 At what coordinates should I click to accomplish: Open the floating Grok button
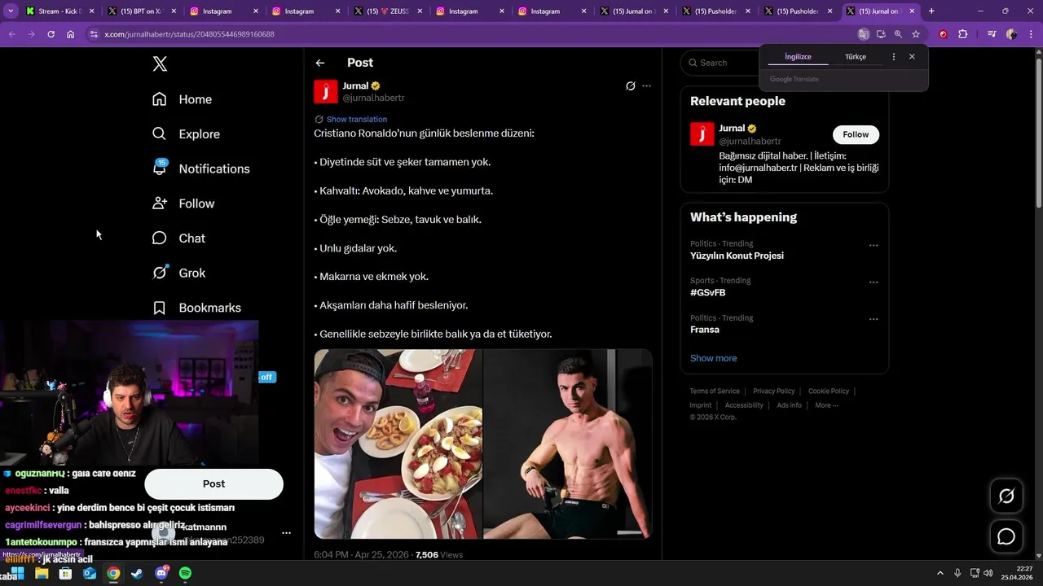click(1006, 496)
